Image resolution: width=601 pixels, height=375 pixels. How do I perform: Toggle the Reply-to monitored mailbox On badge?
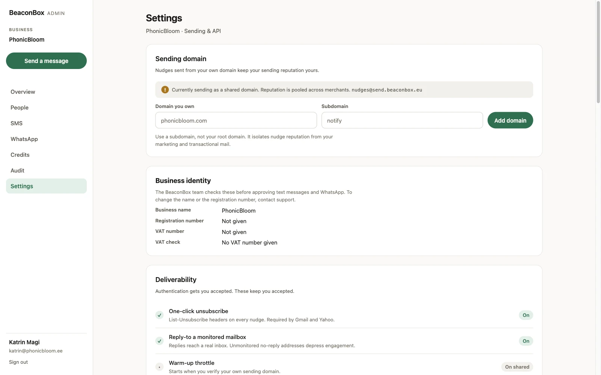point(526,341)
